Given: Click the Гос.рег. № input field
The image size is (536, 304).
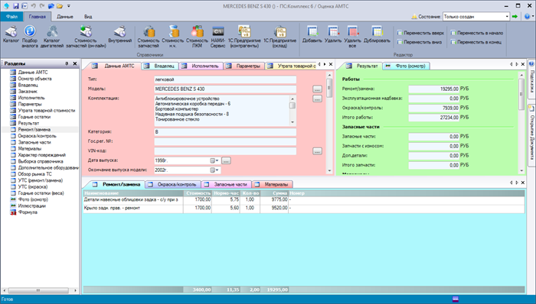Looking at the screenshot, I should 225,142.
